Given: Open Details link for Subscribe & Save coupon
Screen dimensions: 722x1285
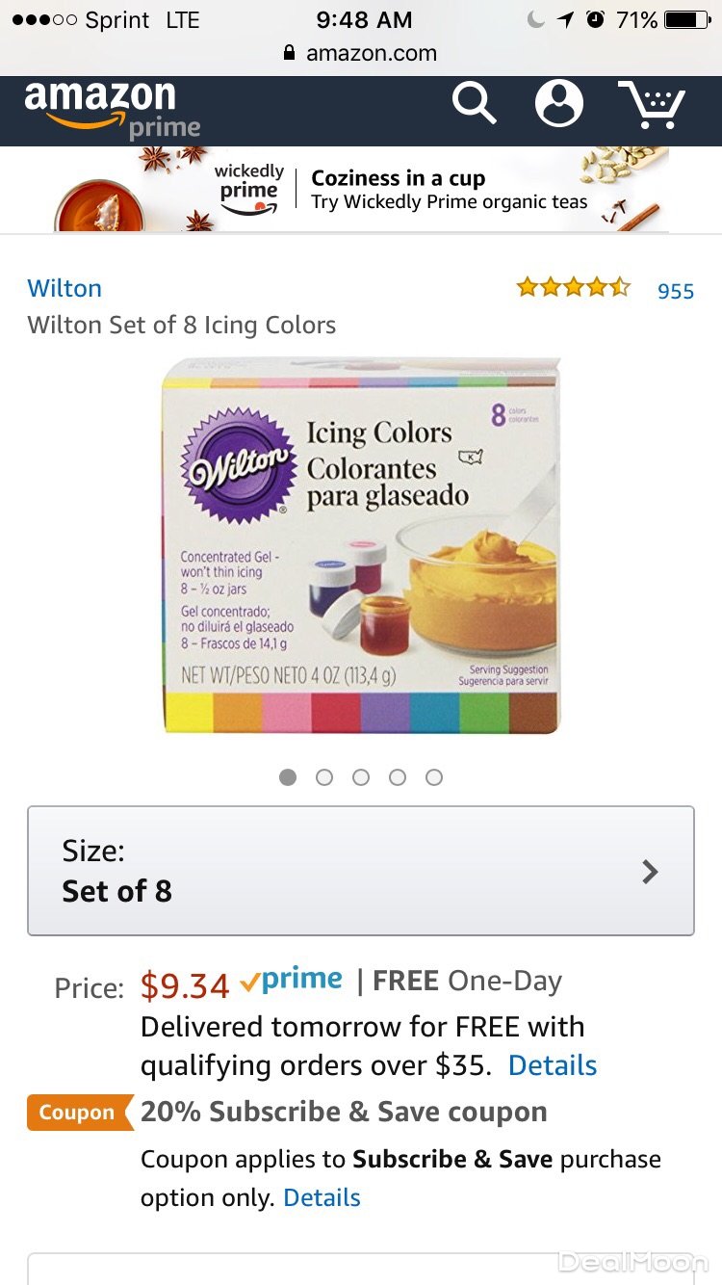Looking at the screenshot, I should pos(322,1197).
